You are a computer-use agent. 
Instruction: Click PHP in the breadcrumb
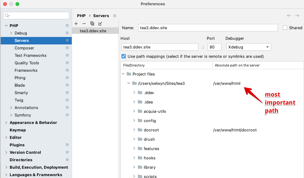pos(81,16)
